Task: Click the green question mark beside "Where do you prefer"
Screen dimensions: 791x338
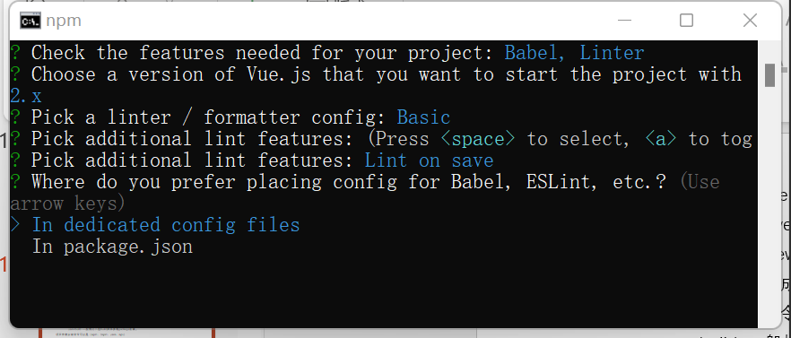Action: pos(15,182)
